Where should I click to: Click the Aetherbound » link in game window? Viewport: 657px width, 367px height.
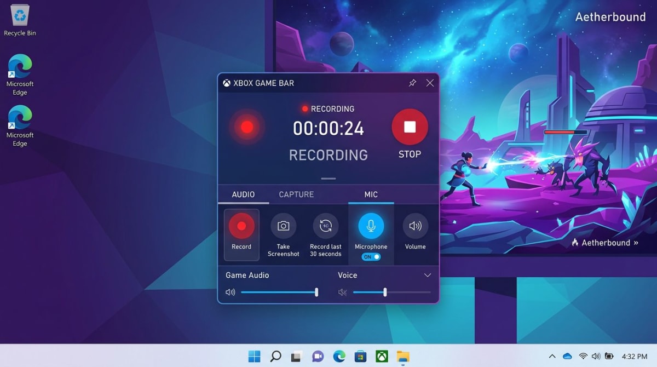click(605, 243)
